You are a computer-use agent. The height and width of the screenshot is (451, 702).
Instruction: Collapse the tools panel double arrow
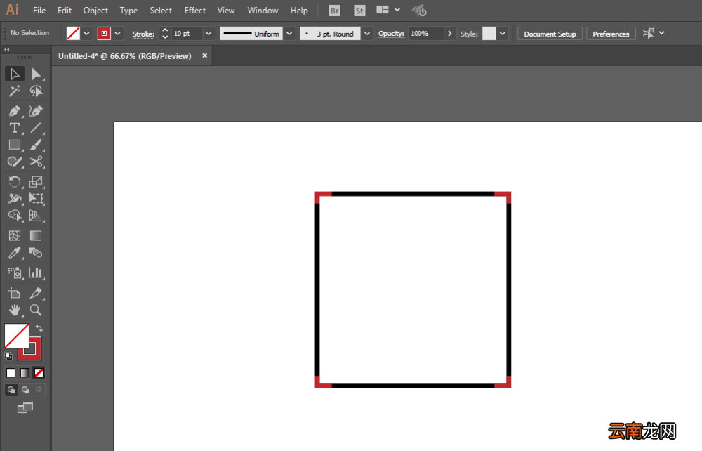(7, 50)
